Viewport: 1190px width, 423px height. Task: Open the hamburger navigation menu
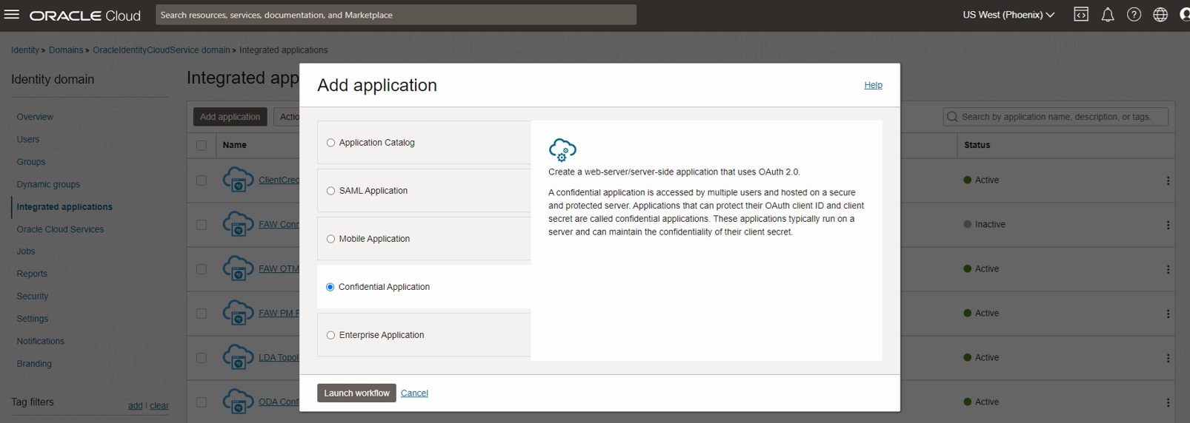12,15
